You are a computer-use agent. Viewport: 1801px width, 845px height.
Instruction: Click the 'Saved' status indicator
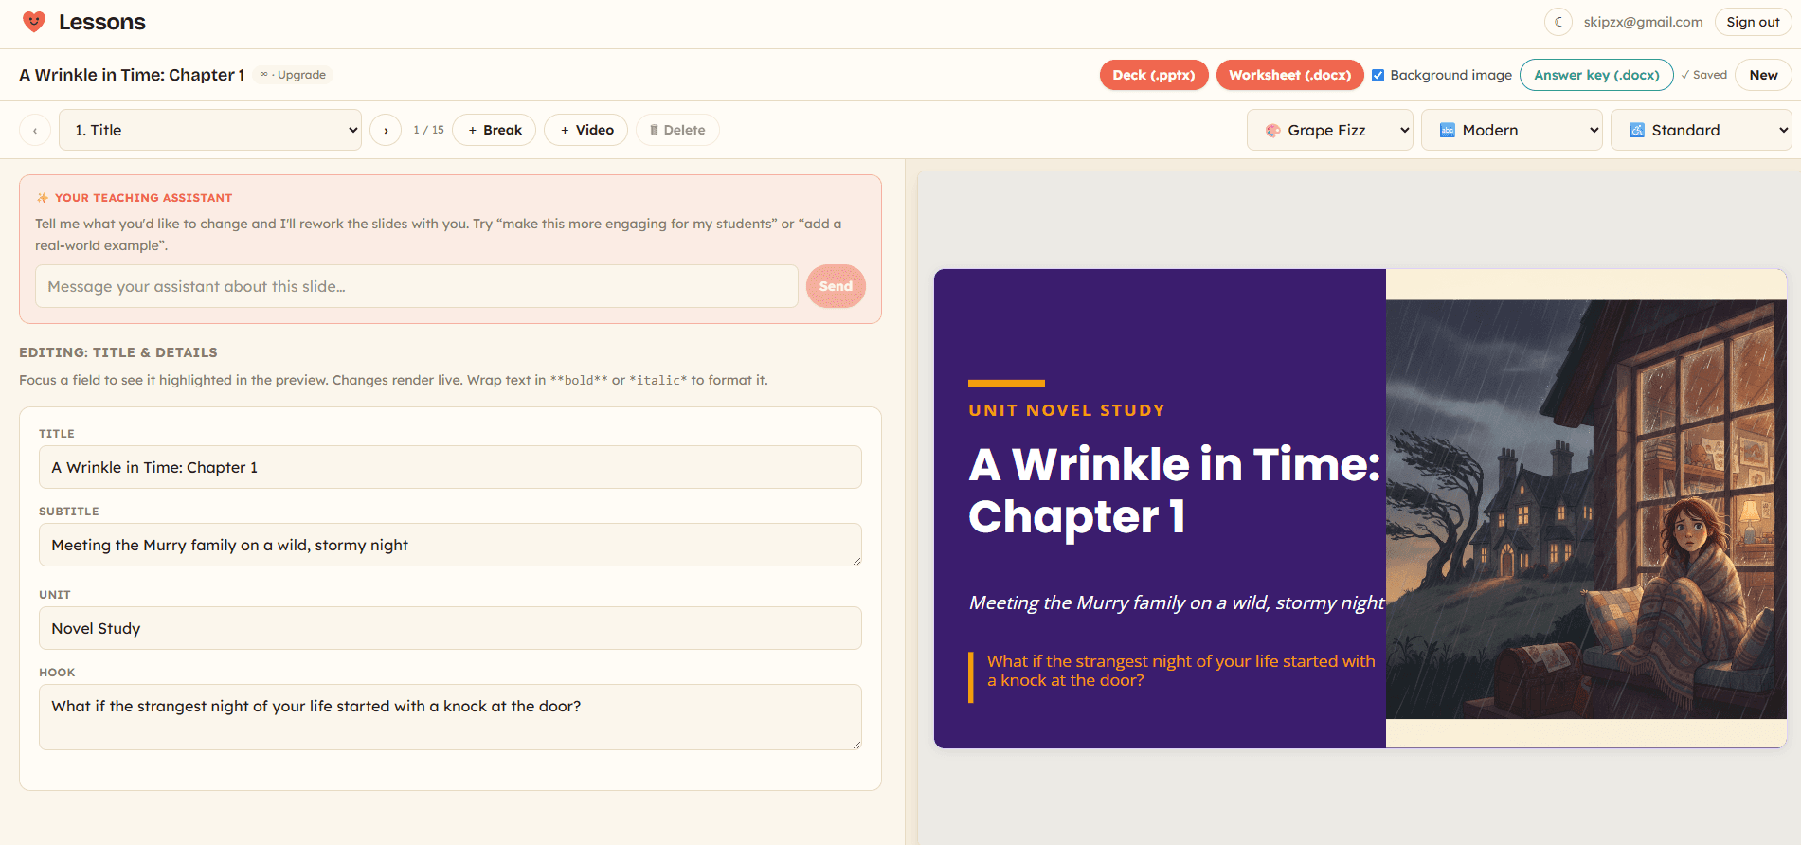click(1704, 75)
